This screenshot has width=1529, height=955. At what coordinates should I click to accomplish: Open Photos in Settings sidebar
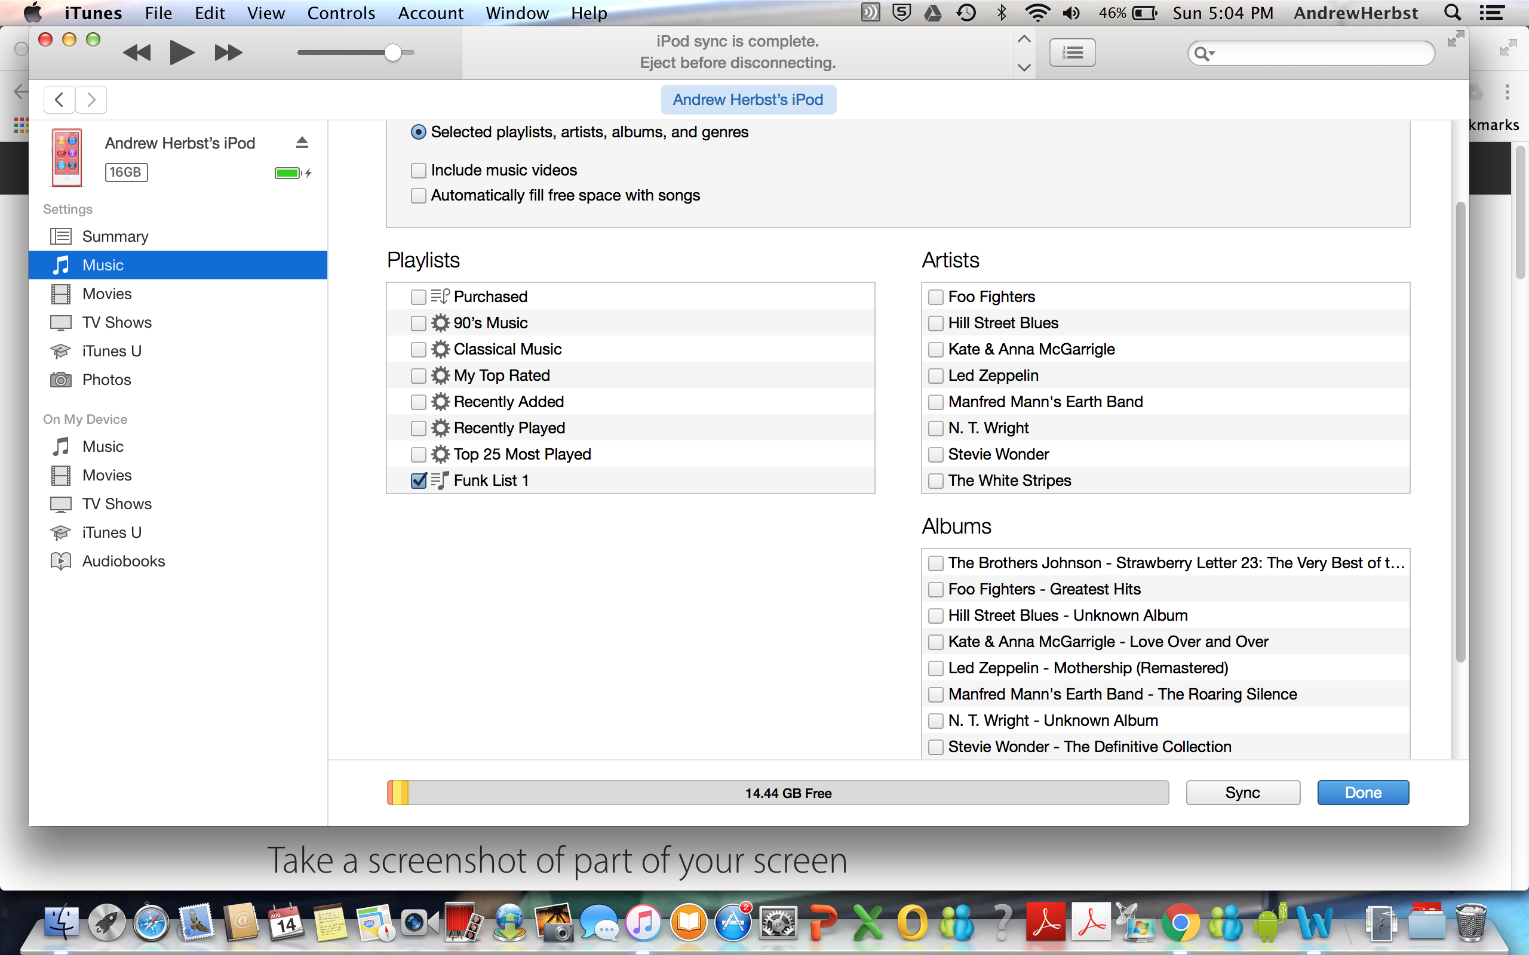click(178, 380)
